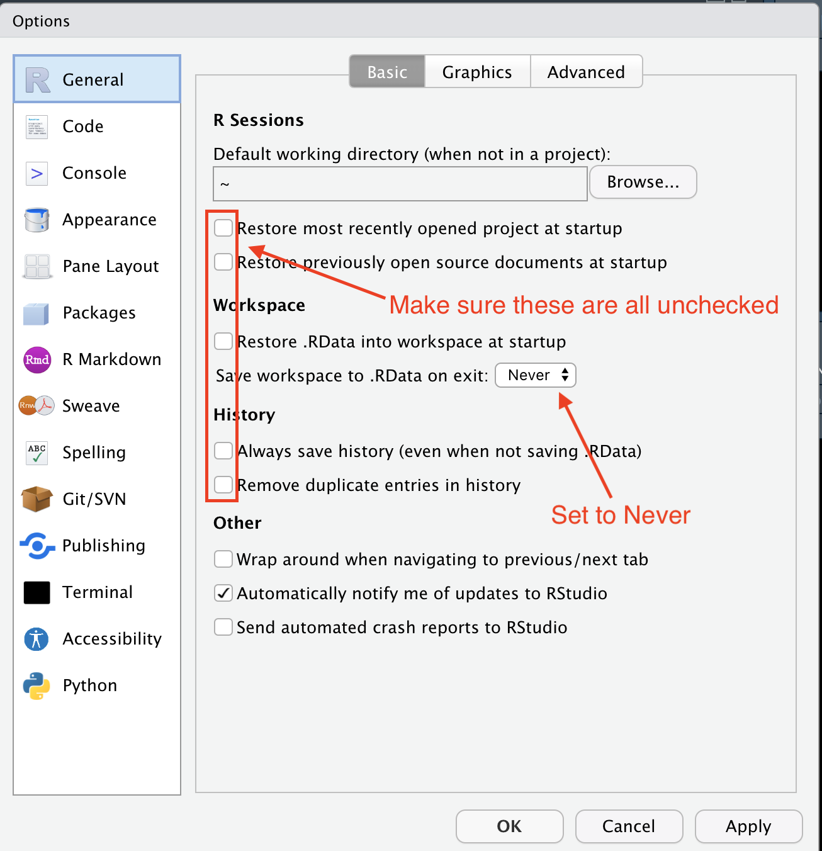Screen dimensions: 822x851
Task: Click the Git/SVN cardboard box icon
Action: (37, 499)
